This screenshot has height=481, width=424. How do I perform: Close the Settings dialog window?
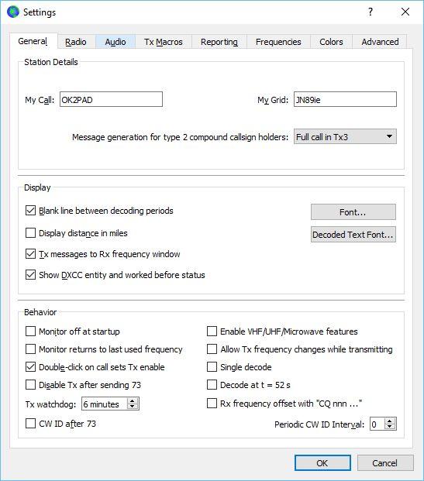[405, 12]
